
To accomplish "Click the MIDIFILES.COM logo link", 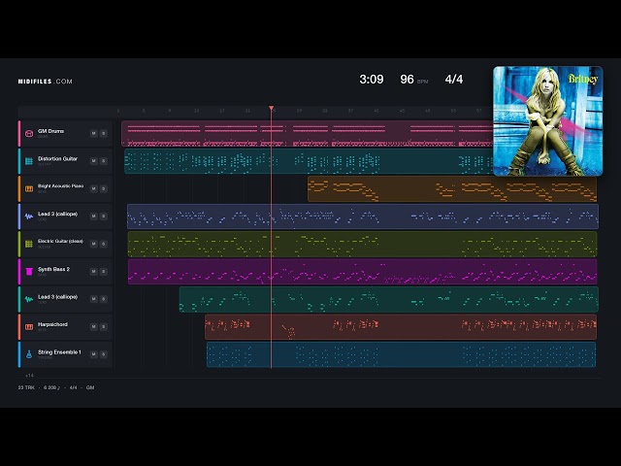I will pos(46,82).
